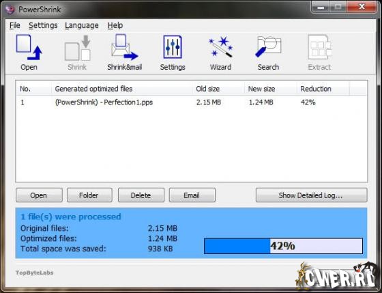Click the 42% progress bar
This screenshot has height=293, width=382.
point(283,246)
